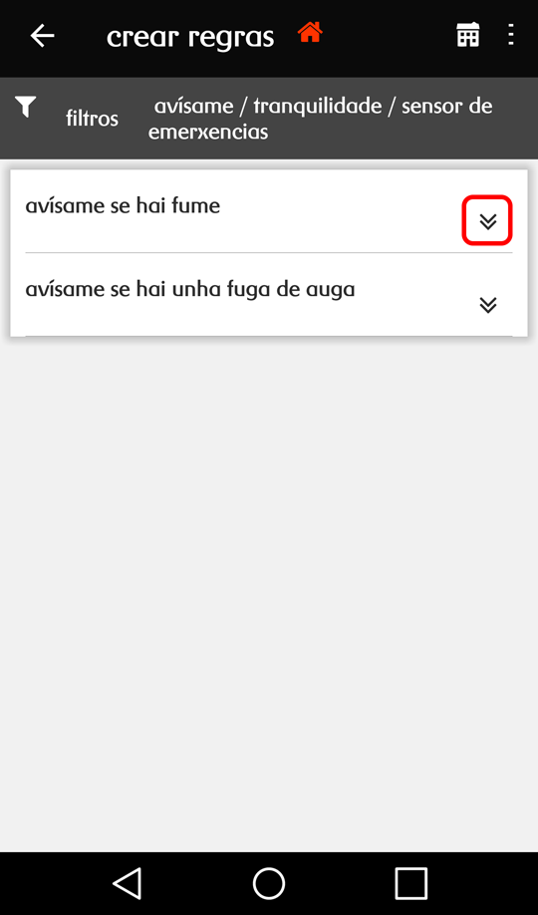Click 'emerxencias' in the filter path
538x915 pixels.
coord(208,132)
